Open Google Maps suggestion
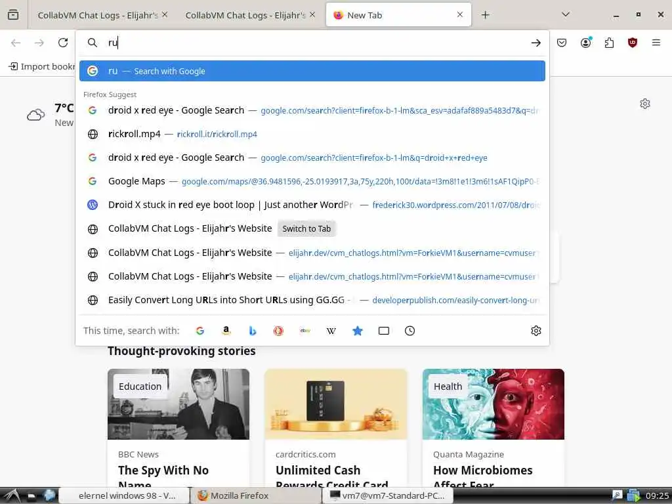The height and width of the screenshot is (504, 672). tap(312, 181)
